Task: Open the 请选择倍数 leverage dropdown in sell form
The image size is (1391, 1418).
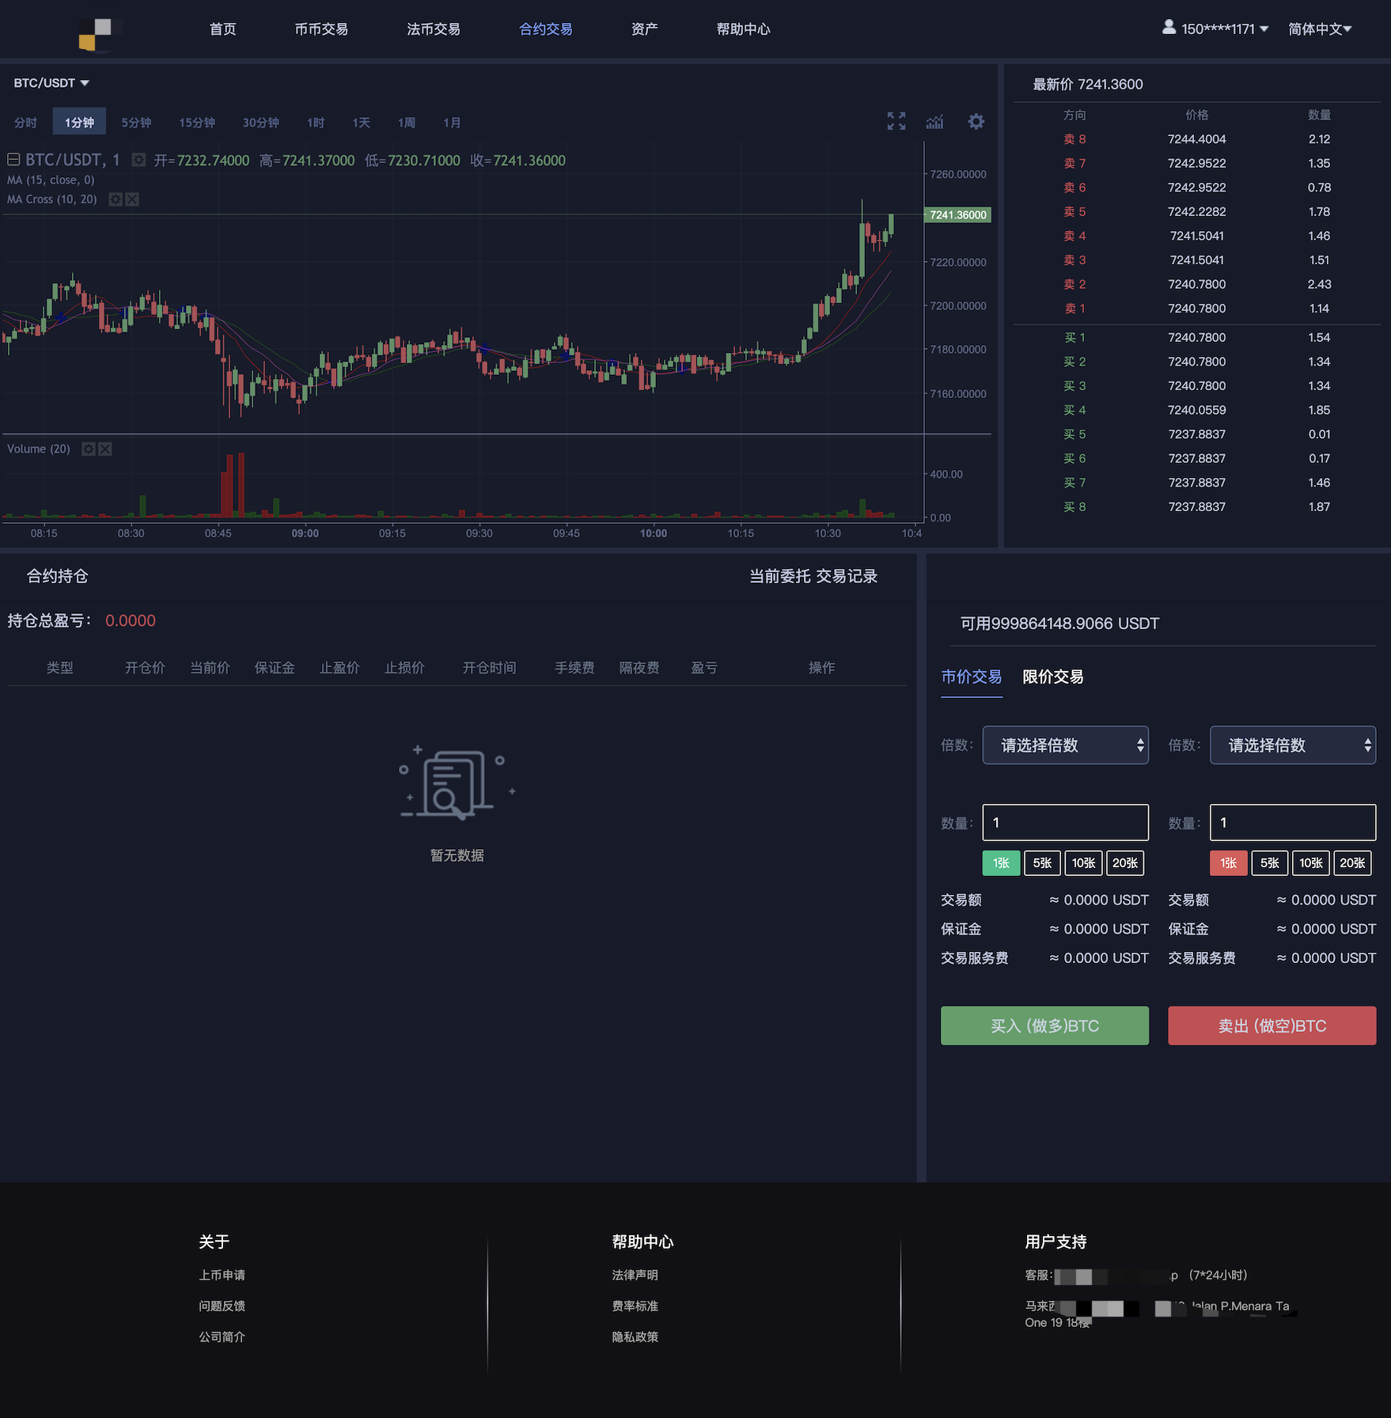Action: tap(1293, 745)
